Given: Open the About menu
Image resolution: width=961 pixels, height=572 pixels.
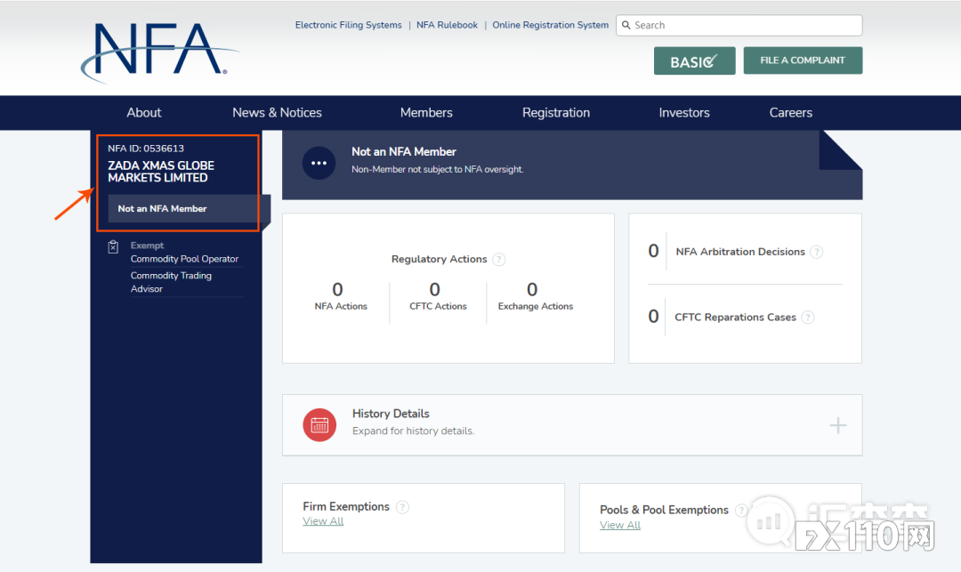Looking at the screenshot, I should (144, 113).
